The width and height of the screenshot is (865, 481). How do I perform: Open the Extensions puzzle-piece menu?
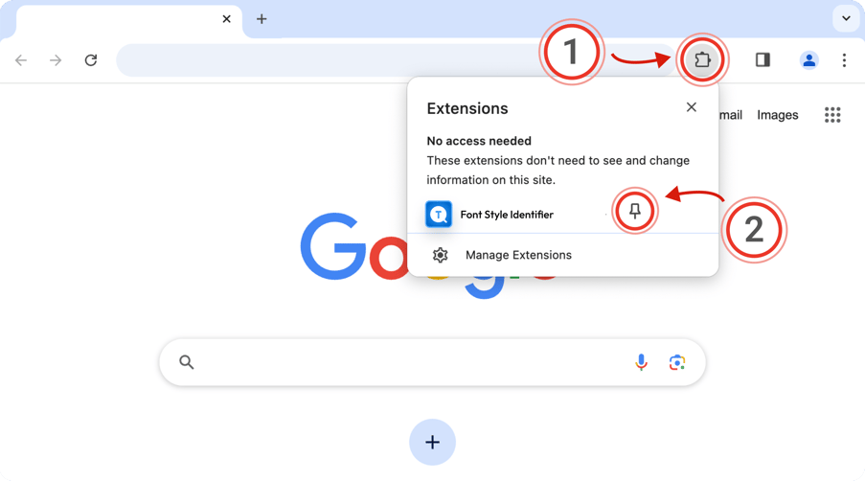pos(702,59)
